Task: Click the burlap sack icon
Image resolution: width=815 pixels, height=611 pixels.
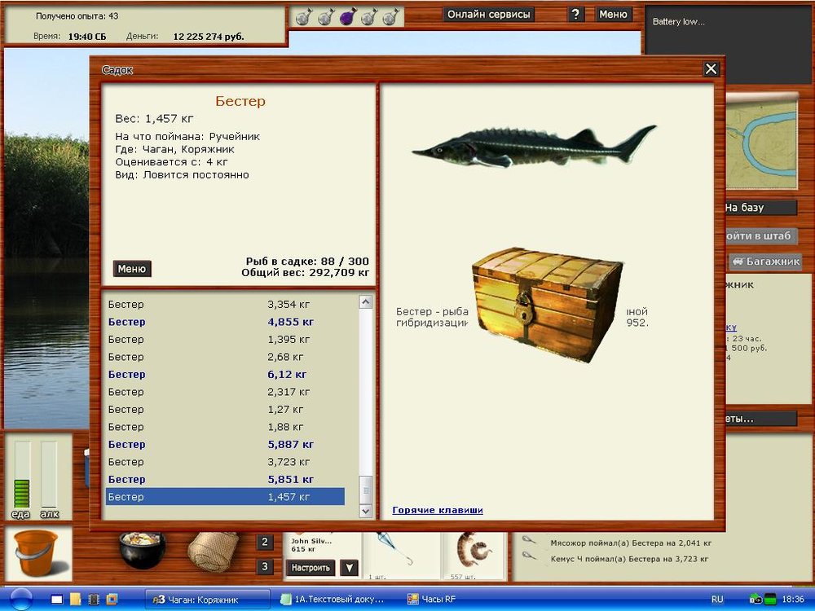Action: tap(213, 551)
